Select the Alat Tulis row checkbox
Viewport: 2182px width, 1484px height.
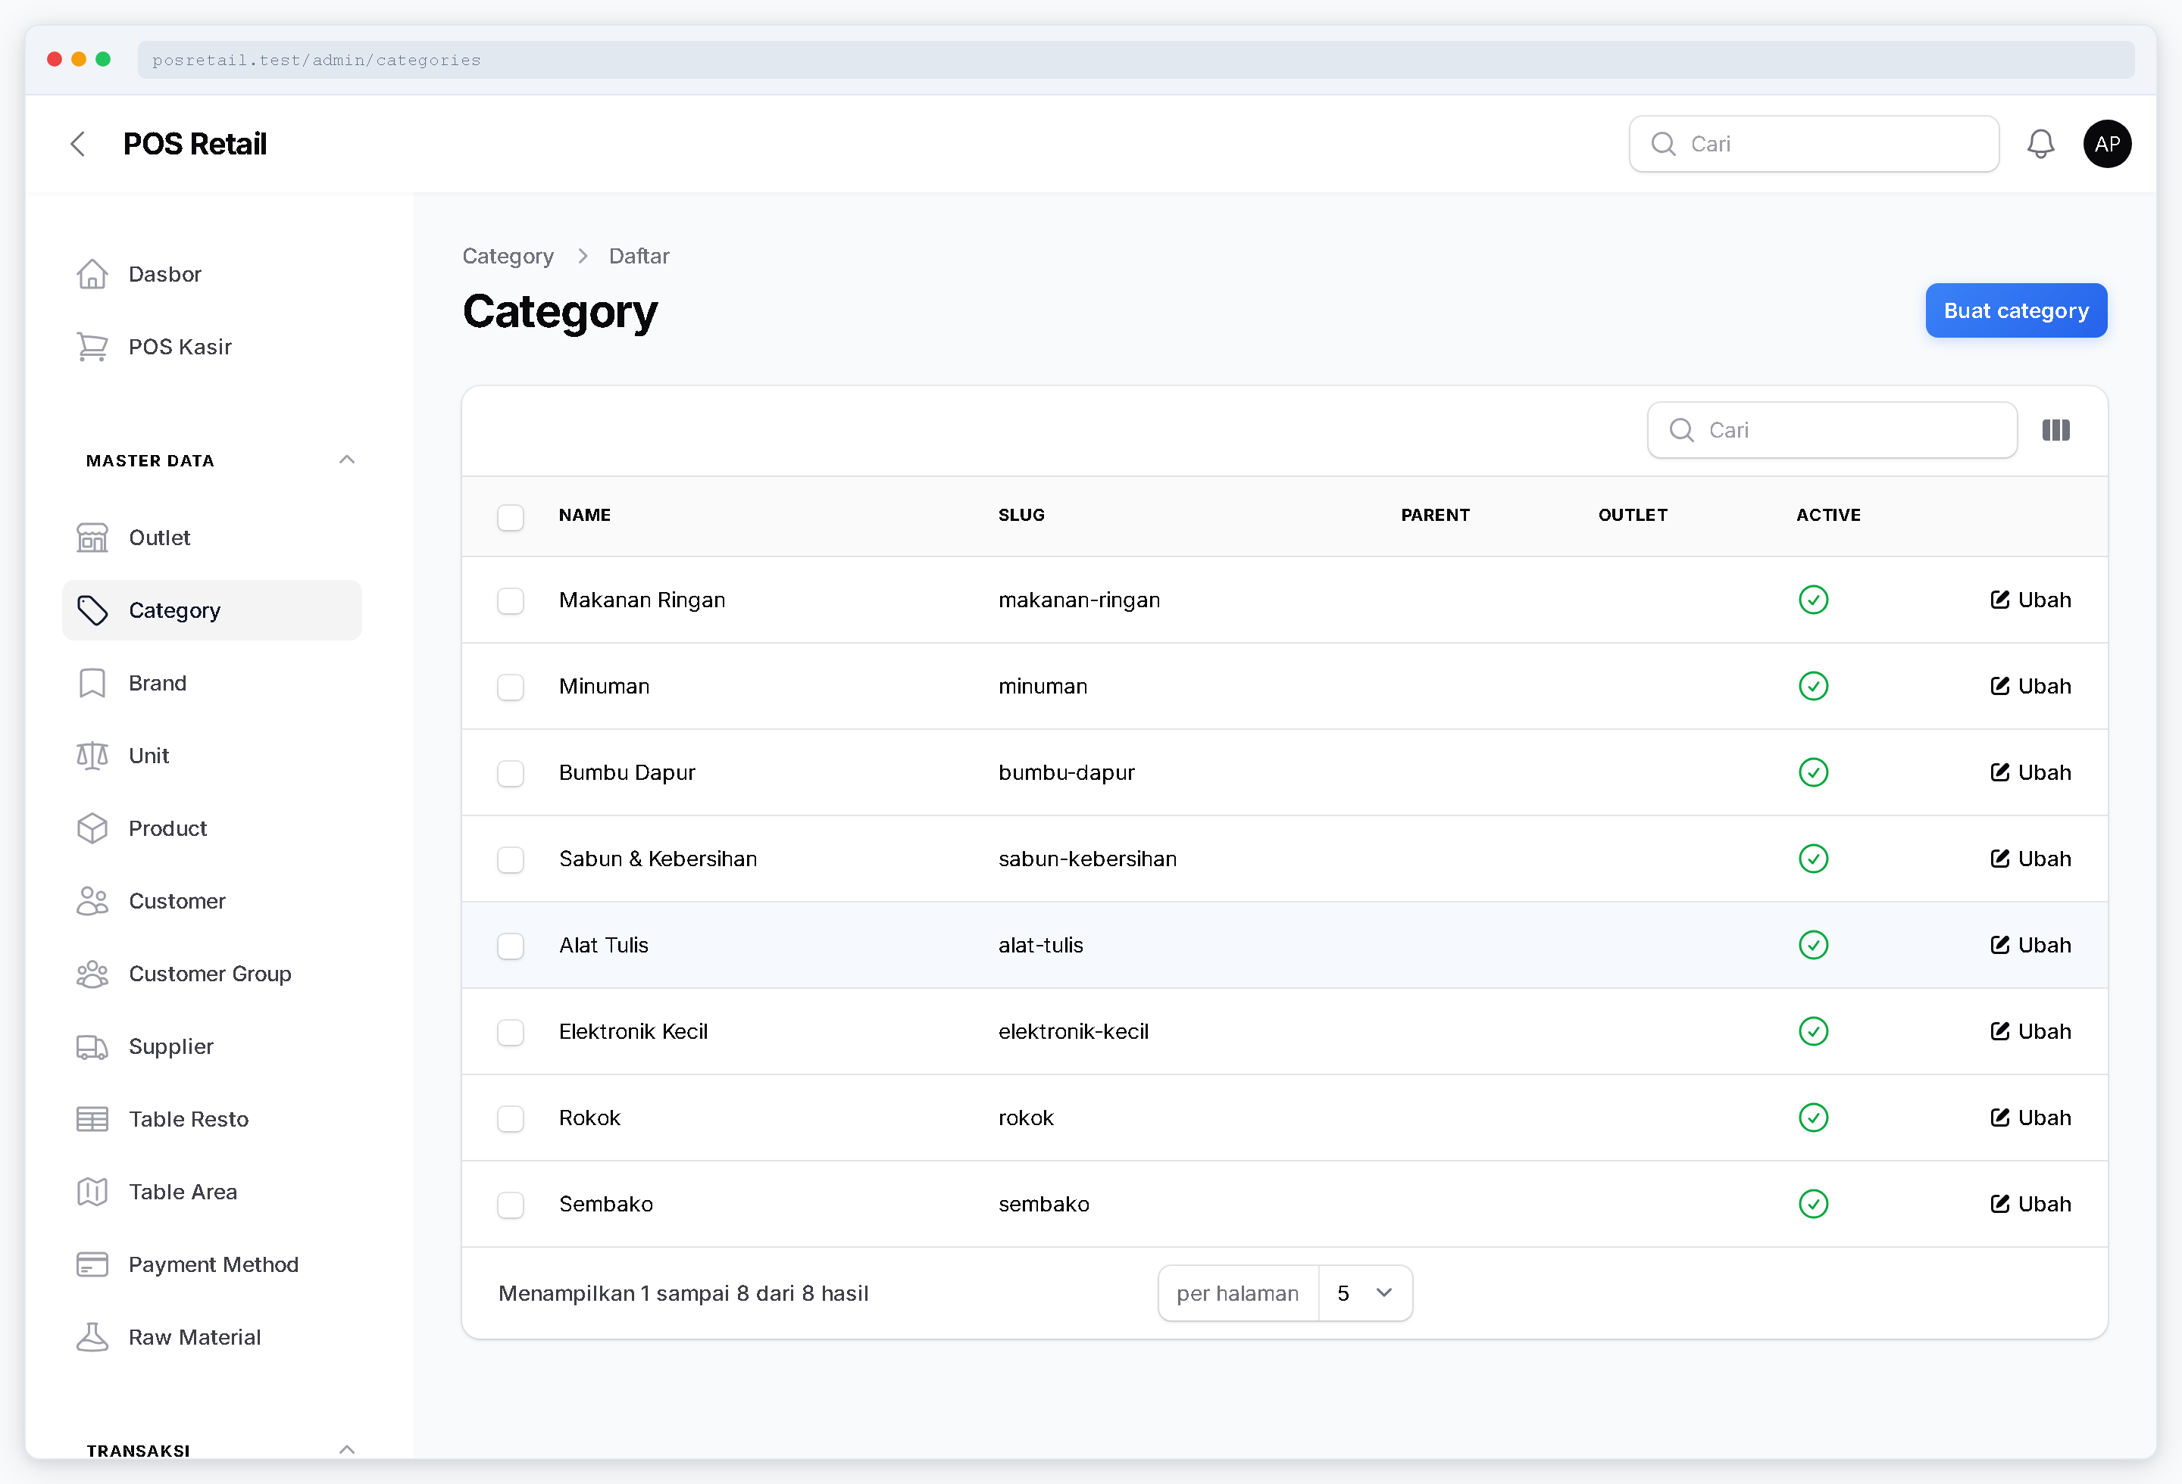511,946
